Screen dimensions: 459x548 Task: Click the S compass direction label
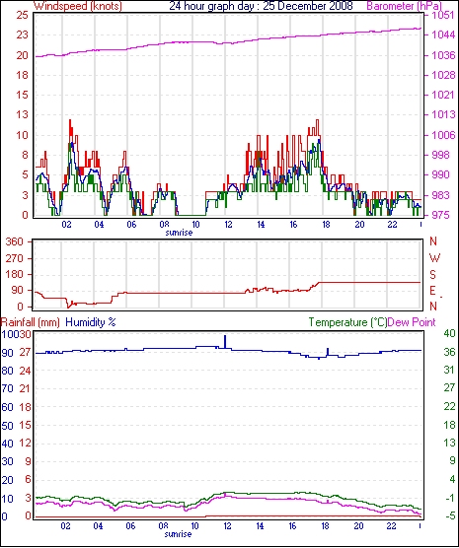(x=433, y=275)
